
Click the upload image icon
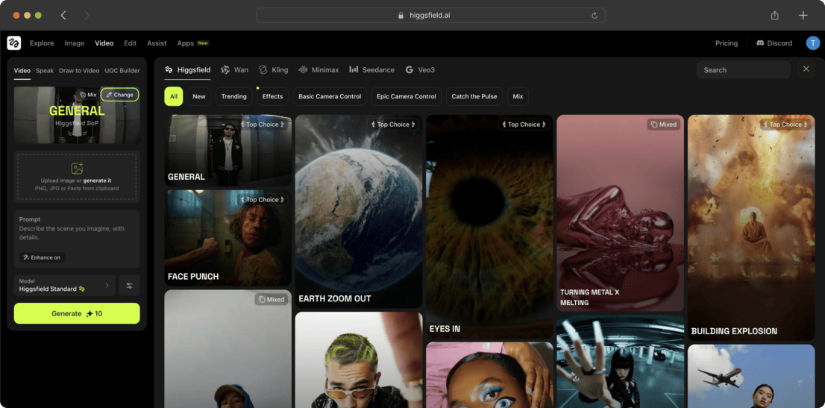click(x=76, y=169)
